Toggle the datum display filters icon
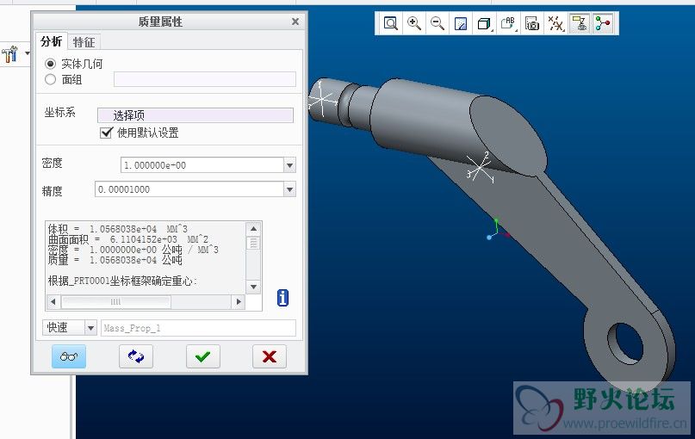 (x=555, y=23)
